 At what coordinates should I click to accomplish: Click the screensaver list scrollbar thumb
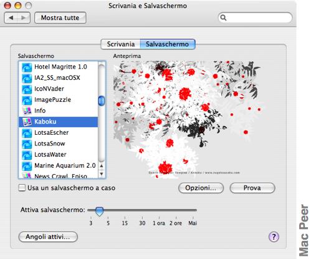pyautogui.click(x=102, y=100)
